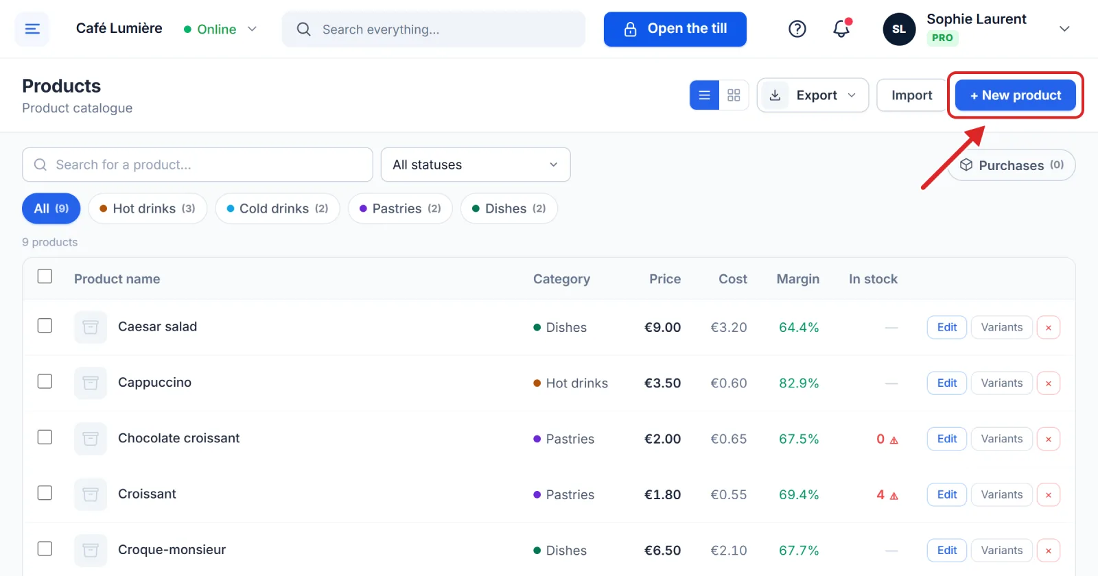Expand the All statuses dropdown
The image size is (1098, 576).
point(476,165)
